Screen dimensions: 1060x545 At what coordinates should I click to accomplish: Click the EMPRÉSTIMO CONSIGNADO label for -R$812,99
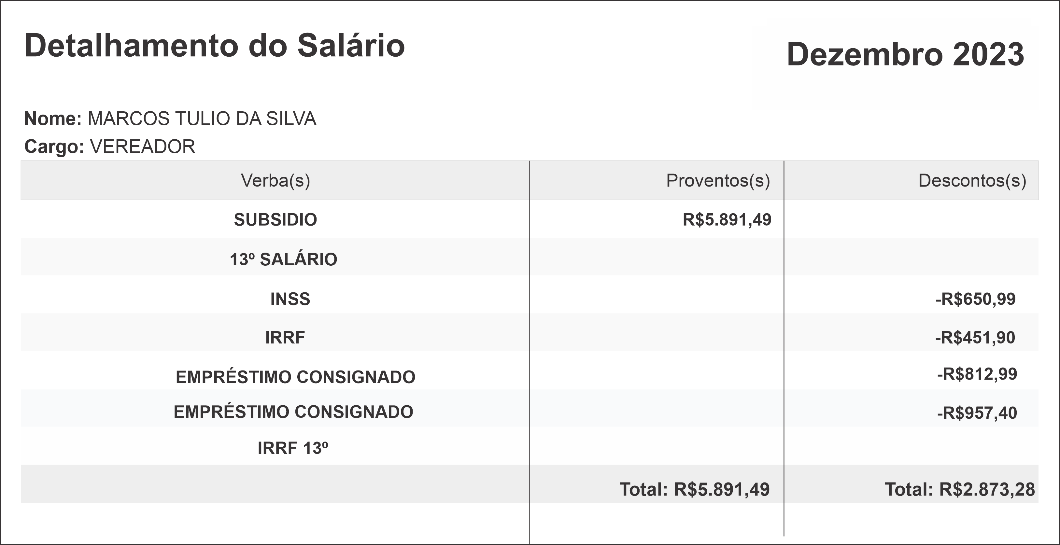pyautogui.click(x=295, y=377)
